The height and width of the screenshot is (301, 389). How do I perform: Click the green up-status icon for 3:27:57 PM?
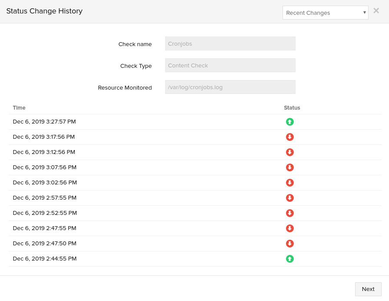(289, 122)
